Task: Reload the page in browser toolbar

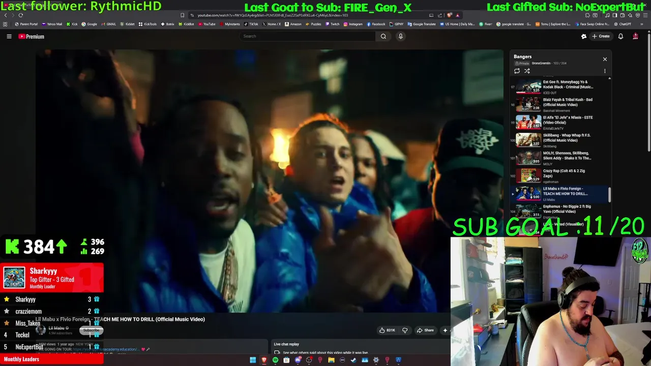Action: (x=21, y=15)
